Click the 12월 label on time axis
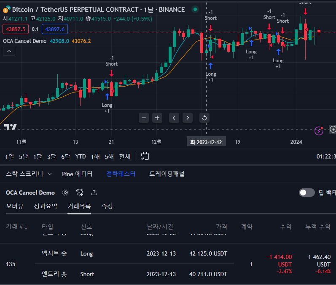Image resolution: width=336 pixels, height=285 pixels. pyautogui.click(x=156, y=142)
